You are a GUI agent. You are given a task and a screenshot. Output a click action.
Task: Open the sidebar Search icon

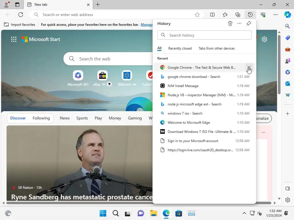pos(287,26)
